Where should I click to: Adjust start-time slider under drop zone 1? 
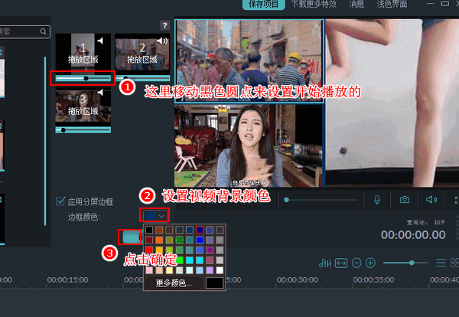point(83,78)
